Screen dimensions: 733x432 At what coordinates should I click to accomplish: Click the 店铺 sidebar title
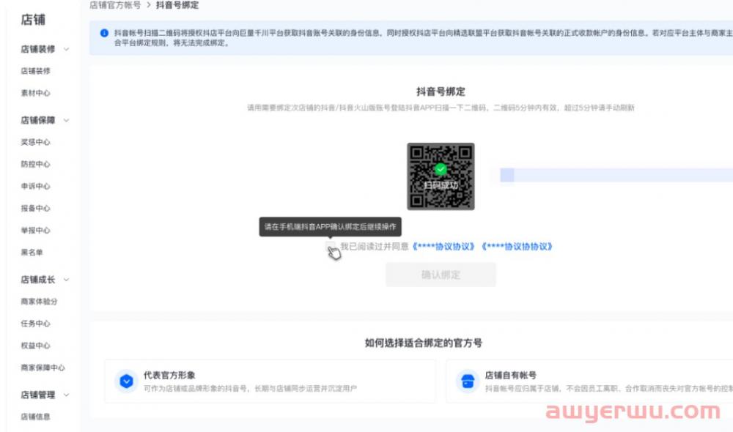[33, 20]
